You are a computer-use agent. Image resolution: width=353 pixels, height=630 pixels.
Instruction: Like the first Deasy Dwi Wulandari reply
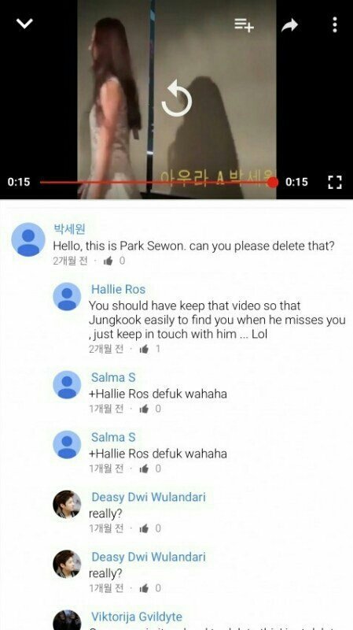[144, 528]
